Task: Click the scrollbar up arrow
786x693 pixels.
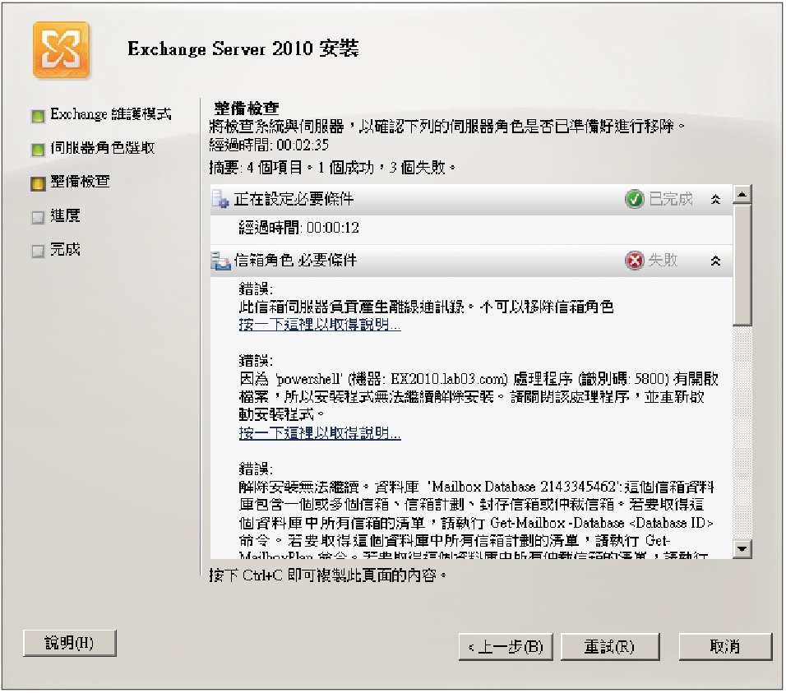Action: [x=742, y=194]
